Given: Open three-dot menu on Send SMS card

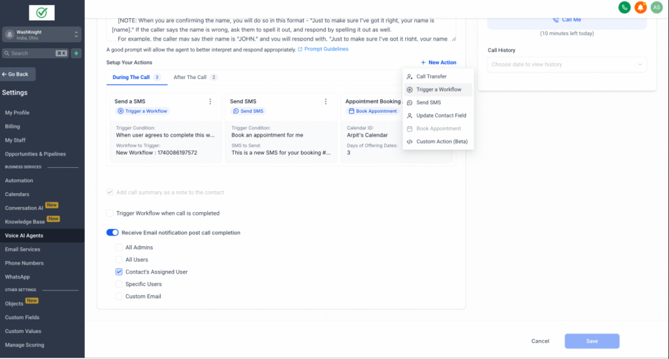Looking at the screenshot, I should pyautogui.click(x=325, y=101).
